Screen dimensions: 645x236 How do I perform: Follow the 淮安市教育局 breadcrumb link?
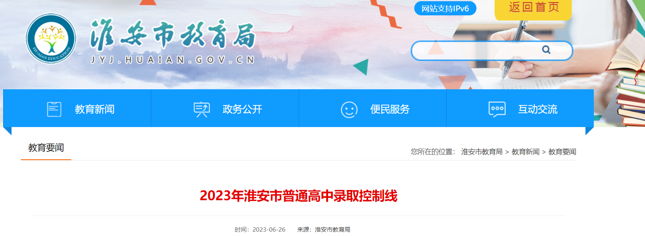point(482,152)
